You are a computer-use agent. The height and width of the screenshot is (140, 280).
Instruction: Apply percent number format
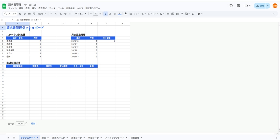[x=56, y=14]
